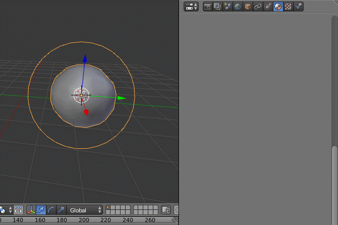Image resolution: width=338 pixels, height=225 pixels.
Task: Select the highlighted Material tab
Action: point(278,7)
